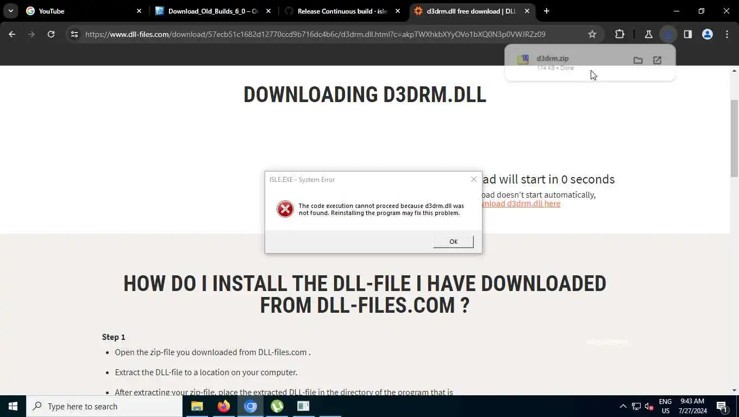Image resolution: width=739 pixels, height=417 pixels.
Task: Click 'Open the zip-file you downloaded' instruction
Action: pyautogui.click(x=212, y=352)
